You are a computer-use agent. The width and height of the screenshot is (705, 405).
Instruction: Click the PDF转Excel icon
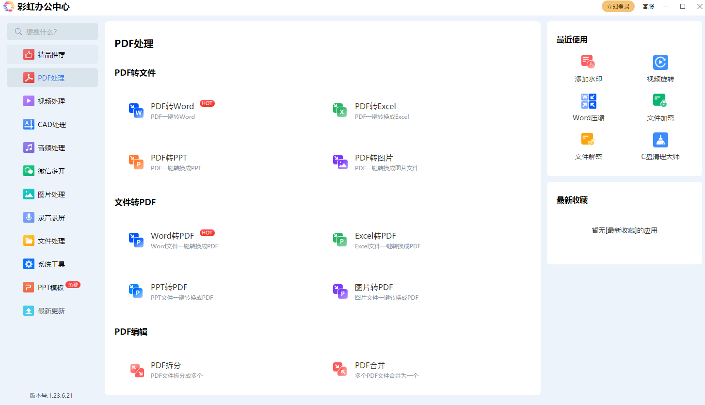(340, 111)
